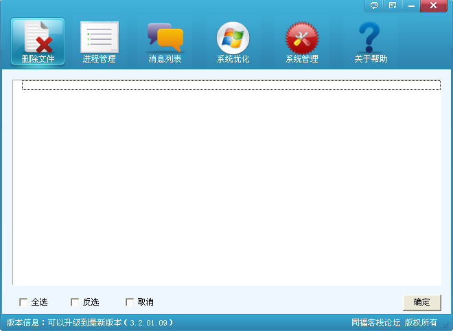The height and width of the screenshot is (331, 453).
Task: Toggle the 反选 invert selection checkbox
Action: pyautogui.click(x=75, y=302)
